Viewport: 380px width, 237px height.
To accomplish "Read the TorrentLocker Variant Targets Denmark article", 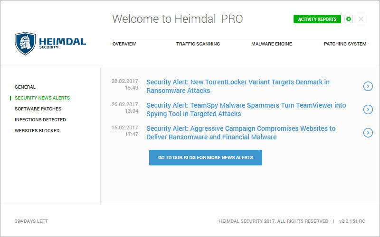I will pyautogui.click(x=238, y=86).
